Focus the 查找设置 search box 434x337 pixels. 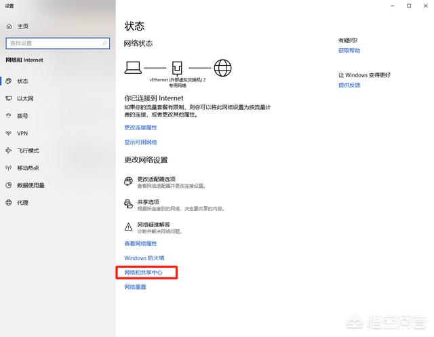pos(58,43)
